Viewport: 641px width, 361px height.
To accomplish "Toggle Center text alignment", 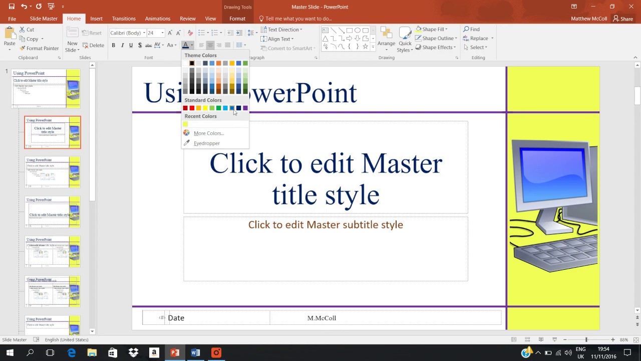I will tap(210, 45).
